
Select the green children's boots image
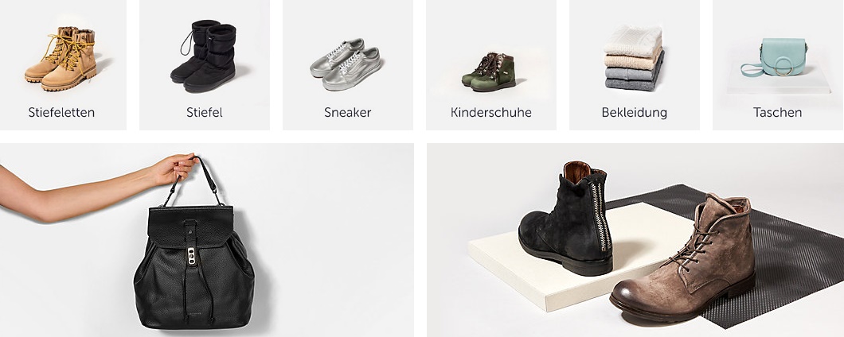click(489, 72)
